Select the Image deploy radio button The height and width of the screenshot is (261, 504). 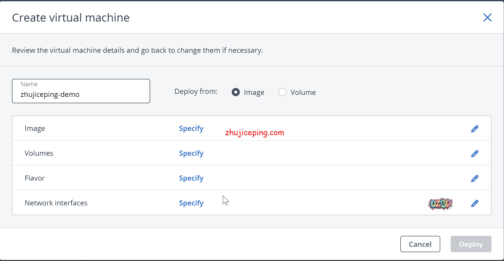click(x=236, y=92)
